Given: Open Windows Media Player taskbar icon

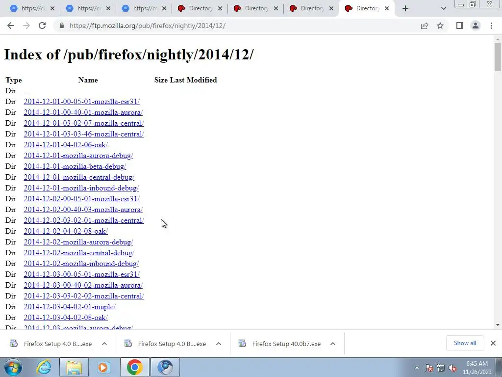Looking at the screenshot, I should click(x=103, y=367).
